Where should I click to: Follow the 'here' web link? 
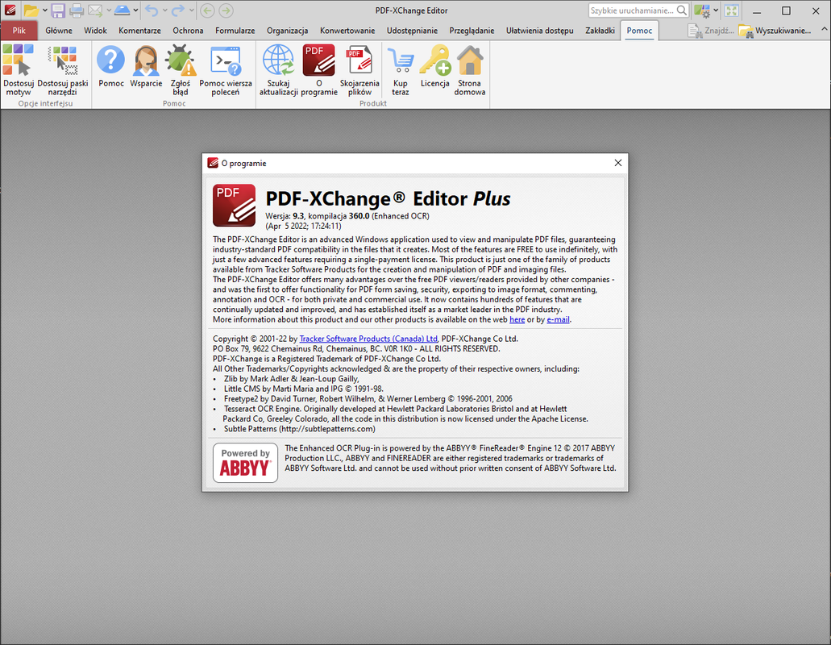click(517, 319)
